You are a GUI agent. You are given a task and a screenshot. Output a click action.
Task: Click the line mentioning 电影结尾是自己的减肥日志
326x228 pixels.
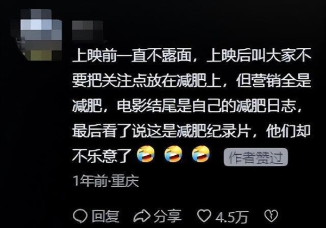point(209,105)
